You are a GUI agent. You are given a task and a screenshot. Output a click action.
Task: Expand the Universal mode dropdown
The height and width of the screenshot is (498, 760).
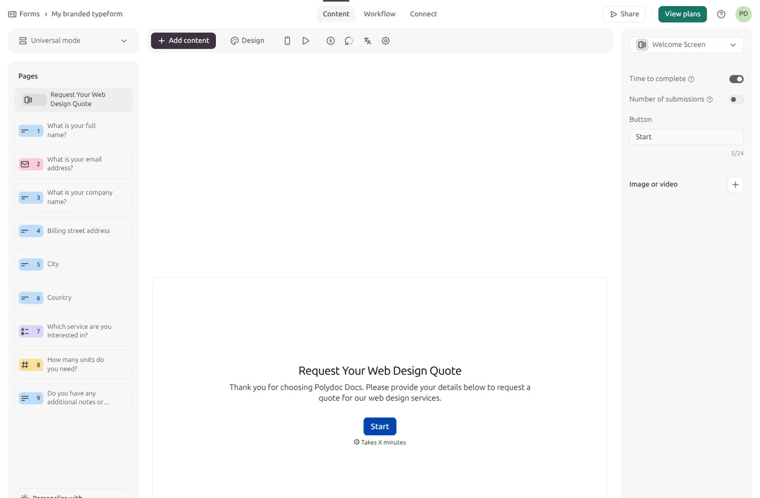(74, 41)
